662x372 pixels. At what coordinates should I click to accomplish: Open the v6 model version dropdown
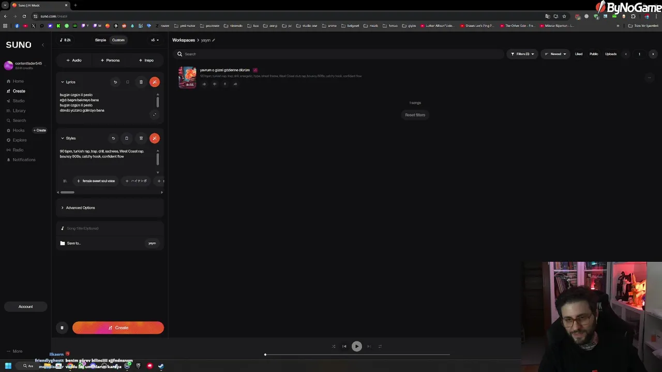pyautogui.click(x=155, y=40)
